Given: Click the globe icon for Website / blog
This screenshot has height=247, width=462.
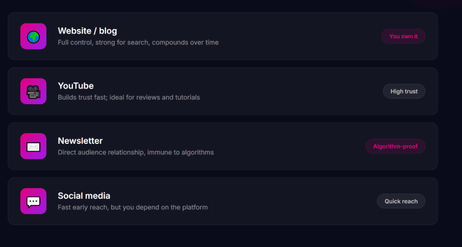Looking at the screenshot, I should pyautogui.click(x=33, y=37).
